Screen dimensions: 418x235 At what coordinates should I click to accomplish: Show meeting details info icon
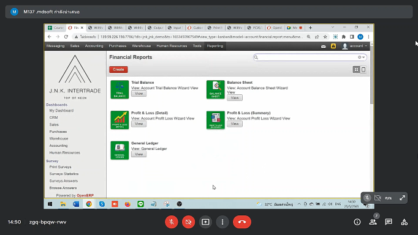pos(357,222)
